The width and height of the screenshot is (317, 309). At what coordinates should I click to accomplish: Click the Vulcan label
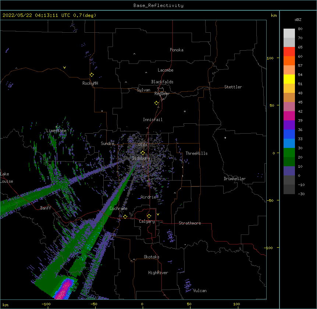tap(200, 291)
